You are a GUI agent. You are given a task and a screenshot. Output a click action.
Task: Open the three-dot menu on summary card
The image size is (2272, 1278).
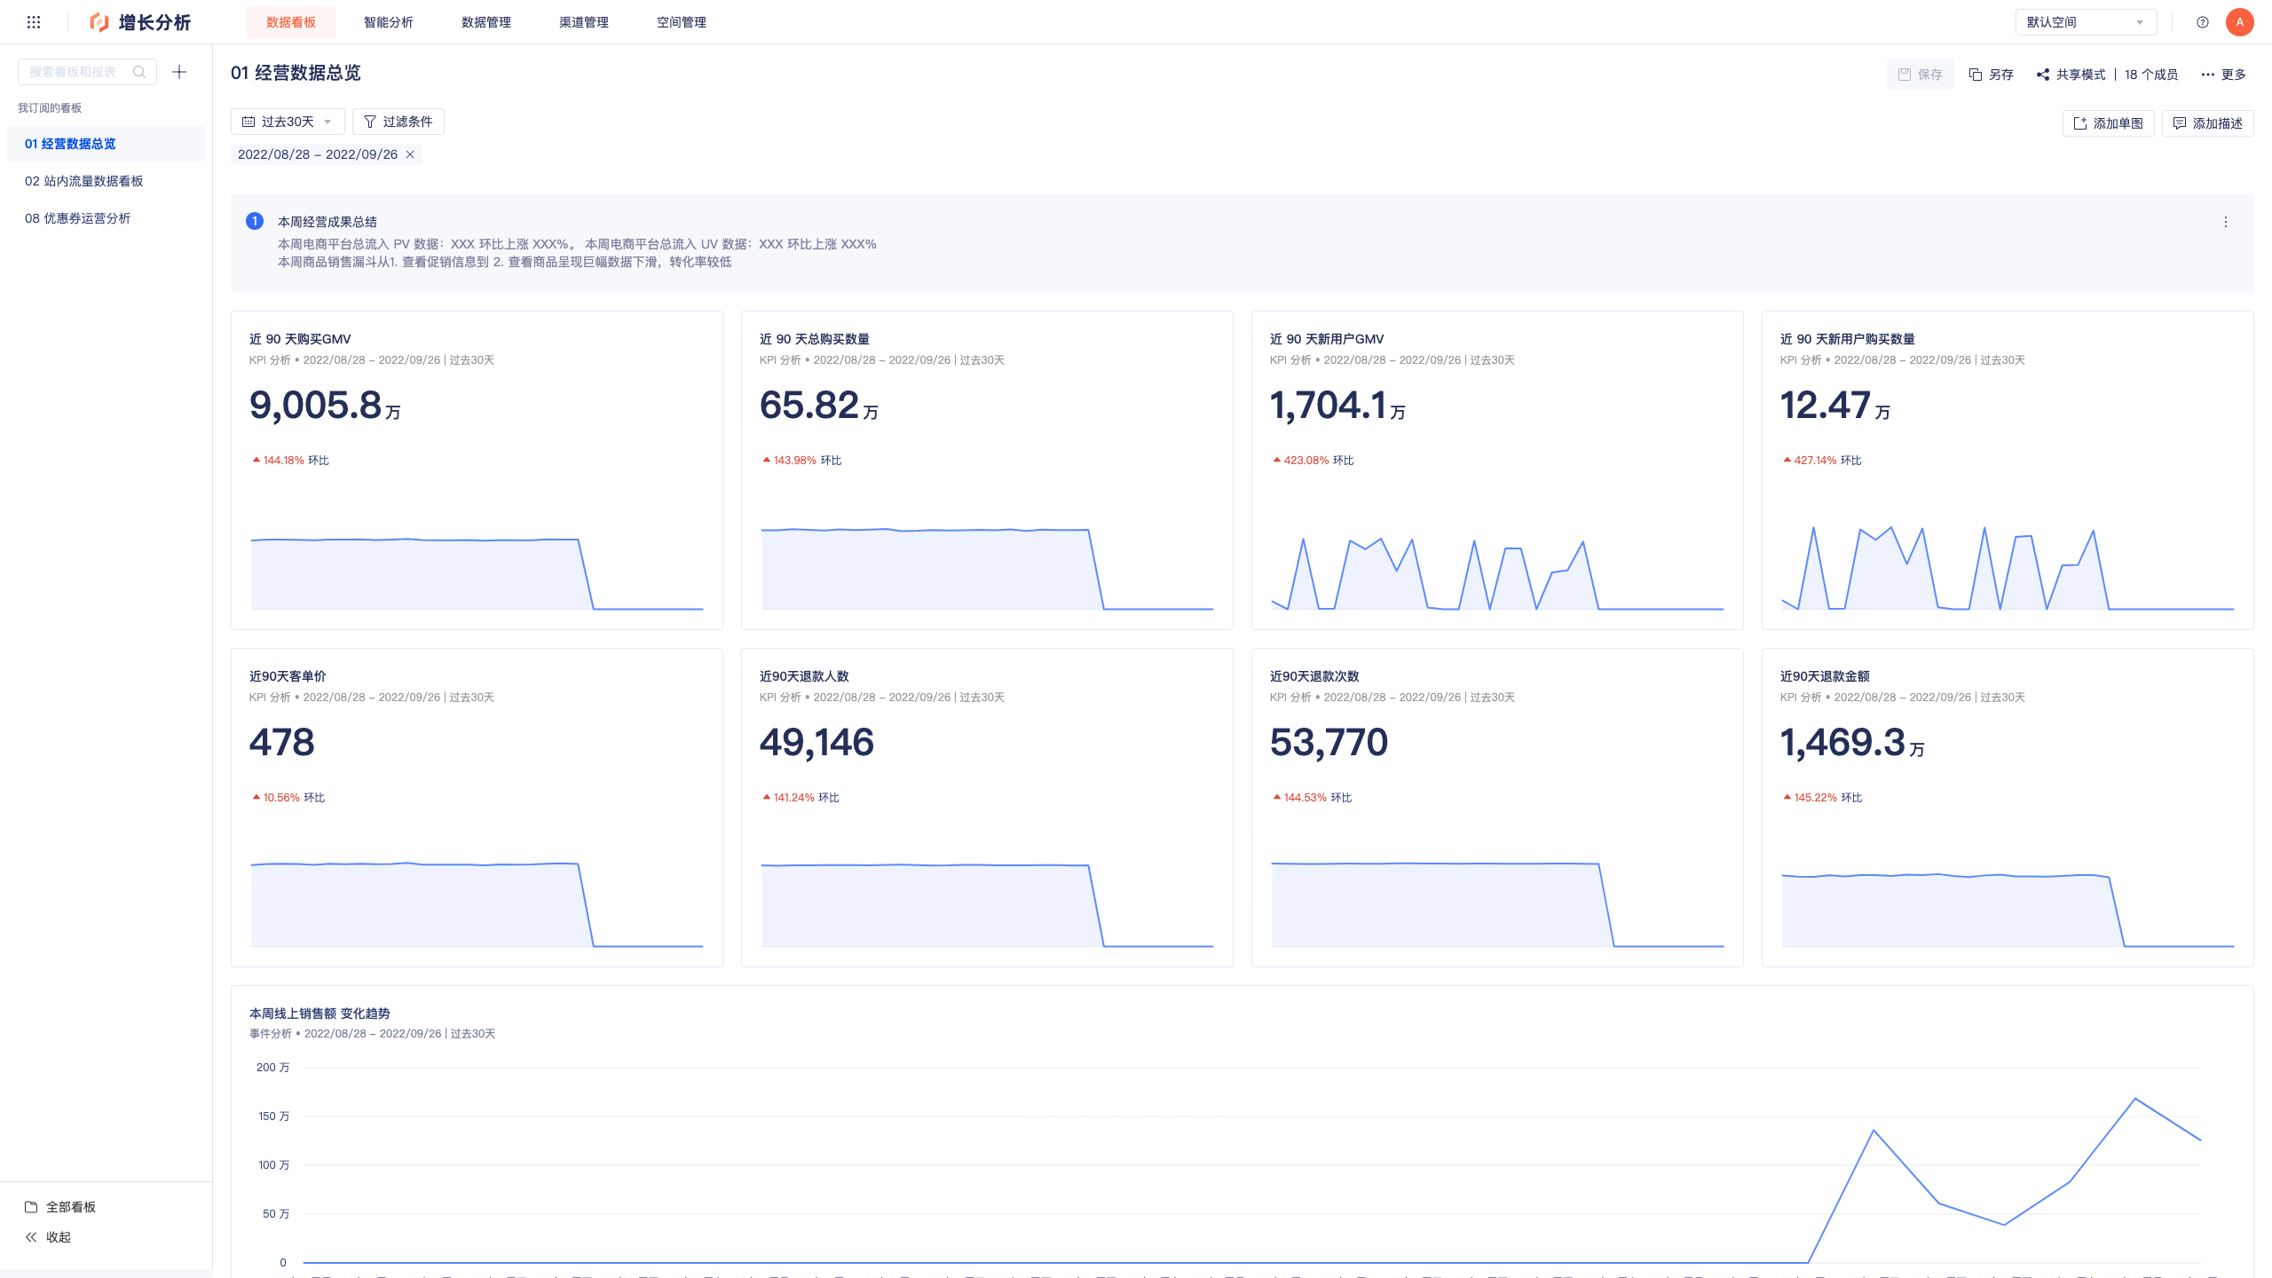pos(2226,222)
